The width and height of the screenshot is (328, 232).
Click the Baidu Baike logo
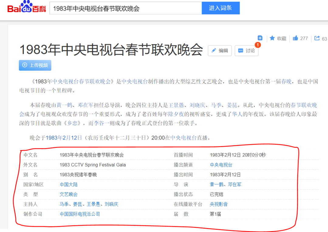(x=26, y=7)
